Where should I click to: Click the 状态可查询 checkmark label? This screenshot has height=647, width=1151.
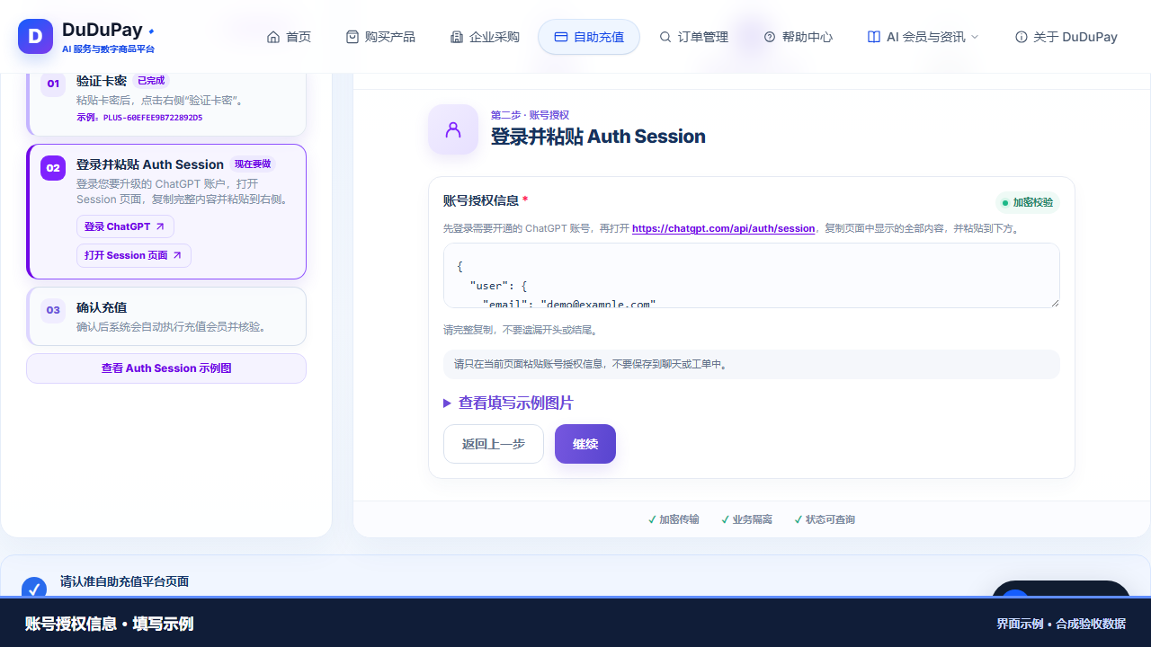point(825,519)
